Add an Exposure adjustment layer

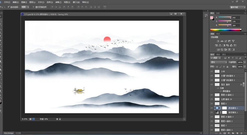[x=229, y=41]
